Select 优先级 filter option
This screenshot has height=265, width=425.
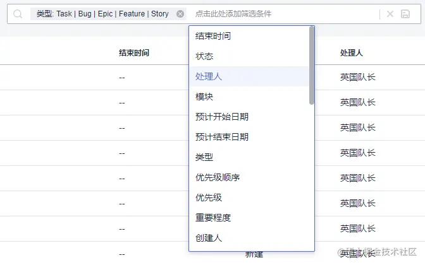249,197
